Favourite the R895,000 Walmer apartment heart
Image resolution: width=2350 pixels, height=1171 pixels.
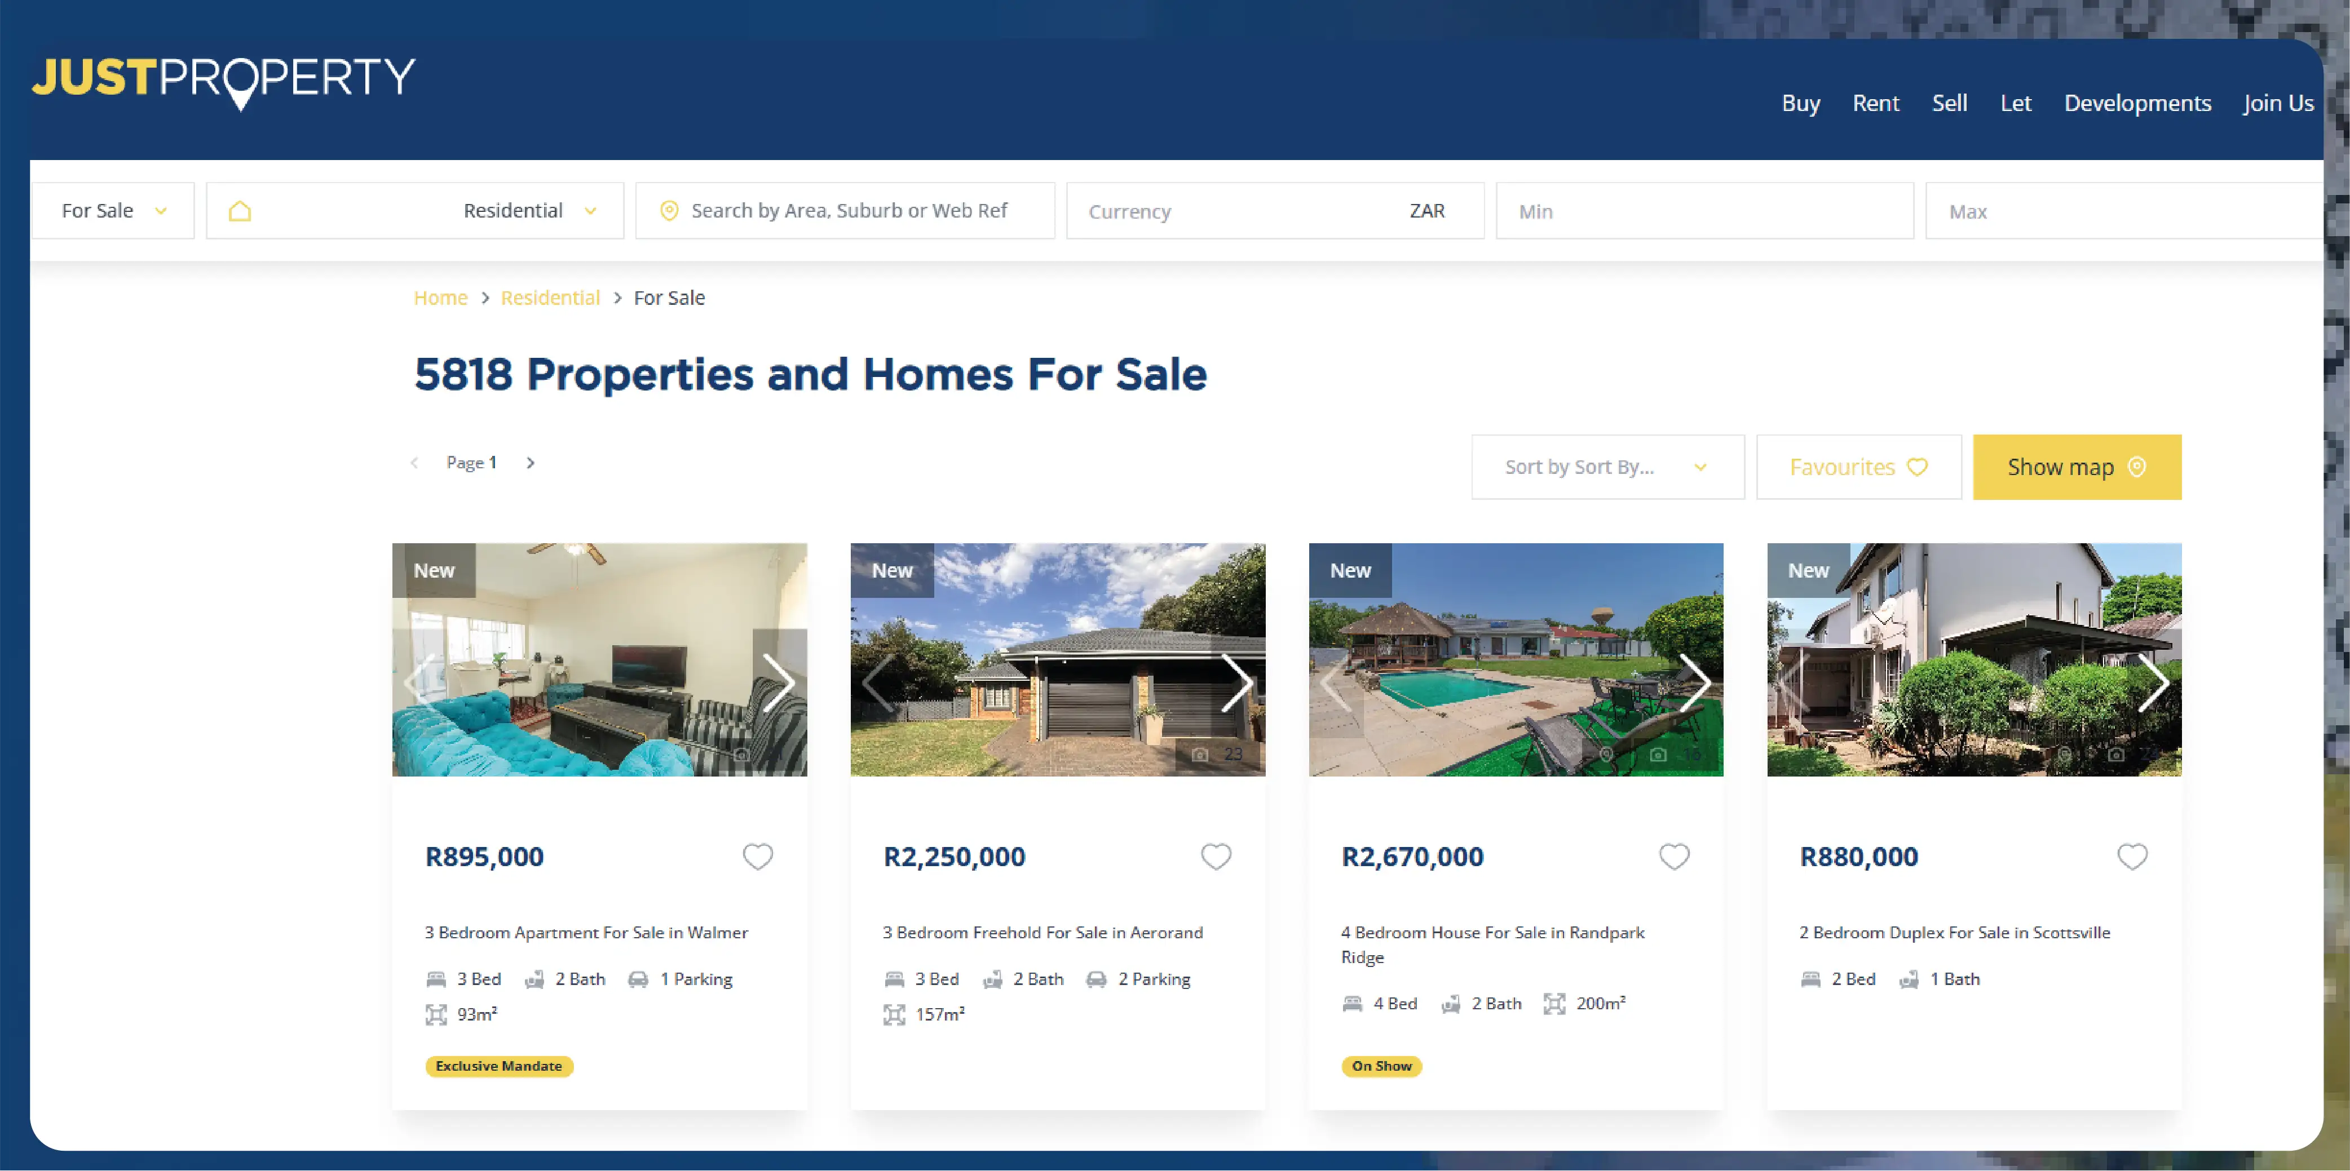[757, 857]
